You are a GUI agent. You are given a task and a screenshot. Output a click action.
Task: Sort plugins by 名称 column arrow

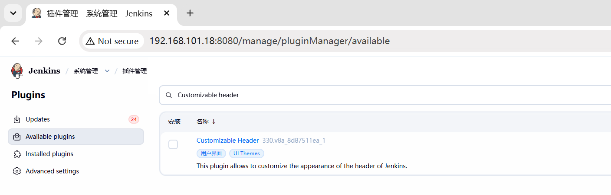(214, 121)
